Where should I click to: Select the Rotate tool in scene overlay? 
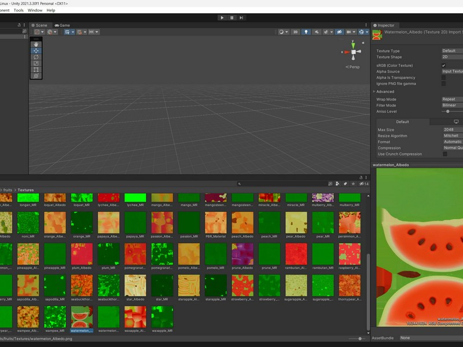(x=36, y=57)
